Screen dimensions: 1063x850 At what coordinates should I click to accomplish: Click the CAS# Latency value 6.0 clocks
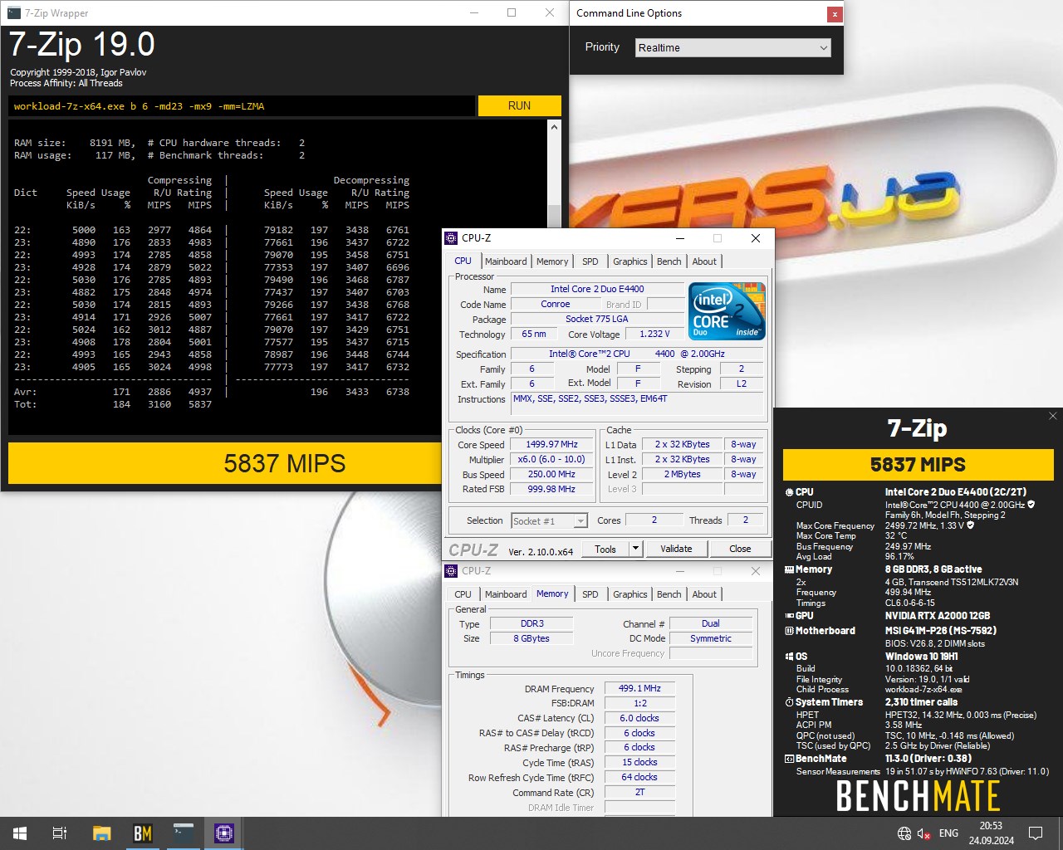(x=639, y=718)
